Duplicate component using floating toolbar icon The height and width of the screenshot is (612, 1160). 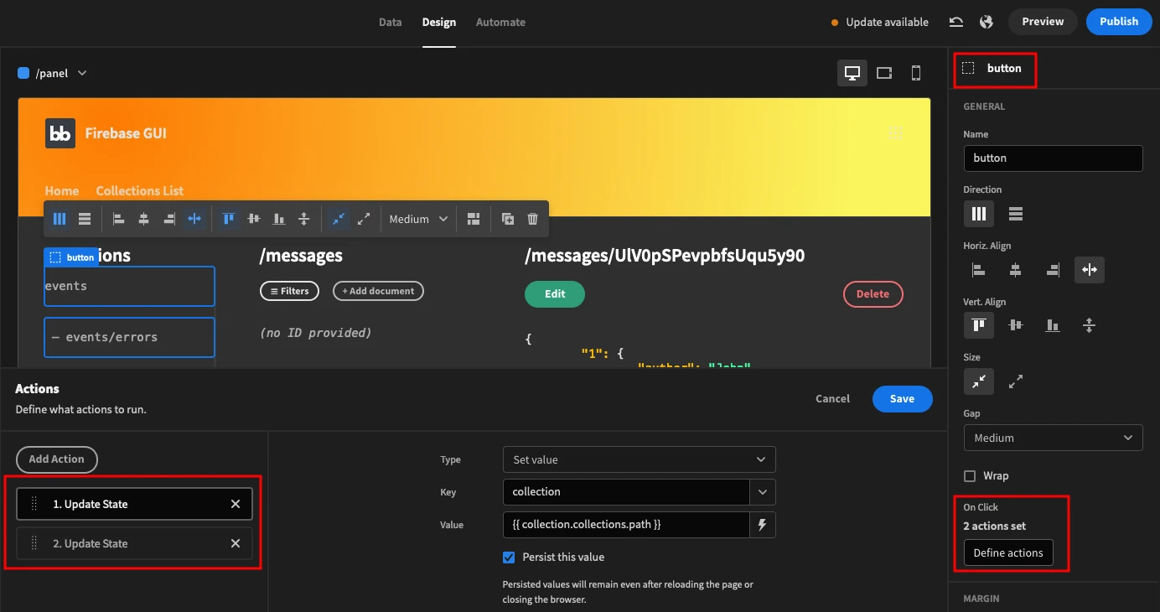[507, 219]
